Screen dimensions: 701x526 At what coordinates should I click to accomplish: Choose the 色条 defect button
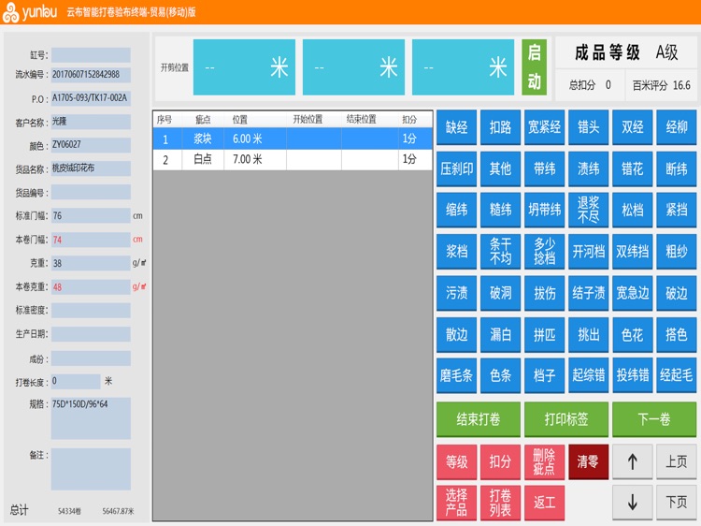coord(500,375)
